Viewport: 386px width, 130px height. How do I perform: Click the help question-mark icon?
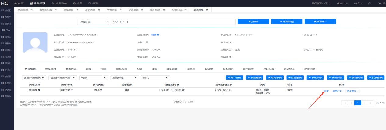click(370, 3)
